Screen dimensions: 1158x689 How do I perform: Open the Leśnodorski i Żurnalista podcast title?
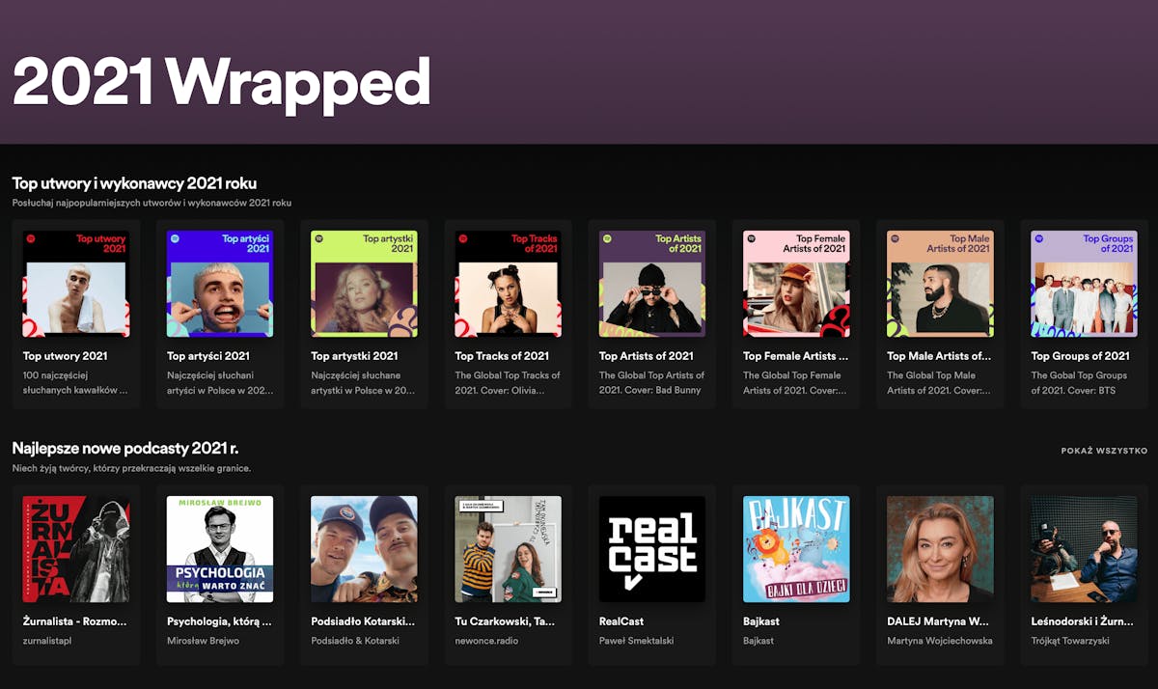coord(1081,621)
